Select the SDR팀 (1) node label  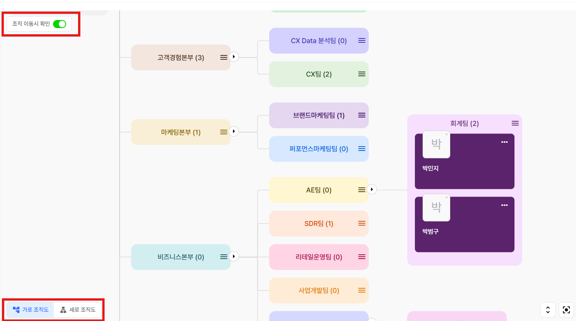click(319, 224)
